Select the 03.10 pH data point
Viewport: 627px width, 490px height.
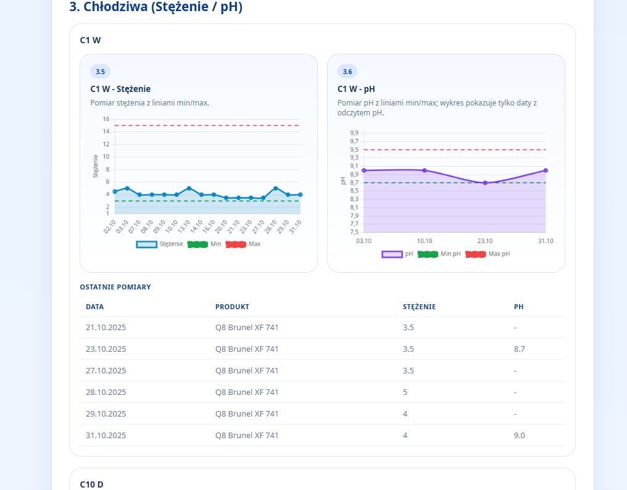[364, 170]
